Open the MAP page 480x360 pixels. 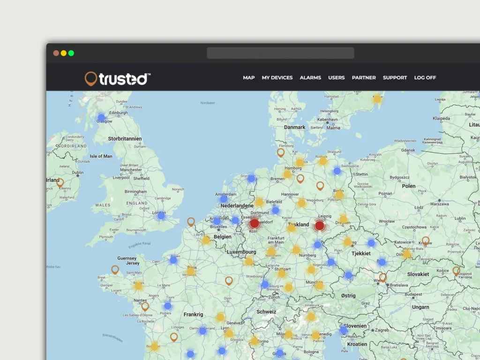click(x=248, y=78)
